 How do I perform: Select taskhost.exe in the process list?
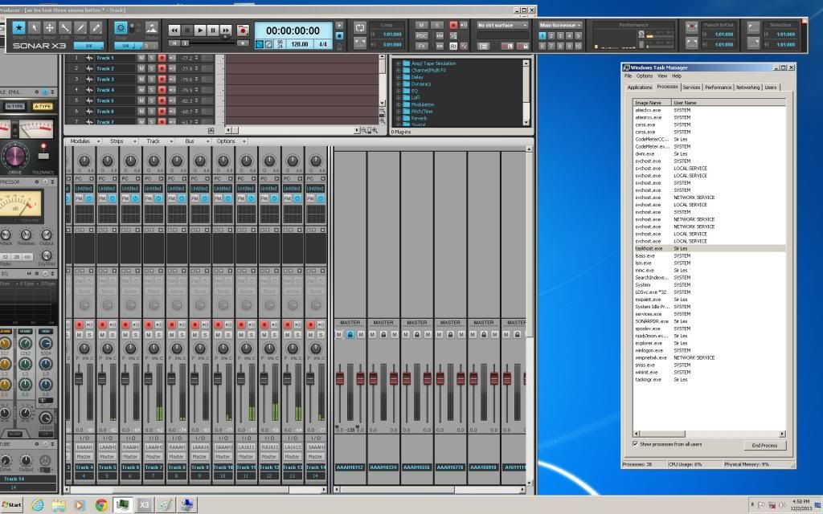click(x=649, y=249)
